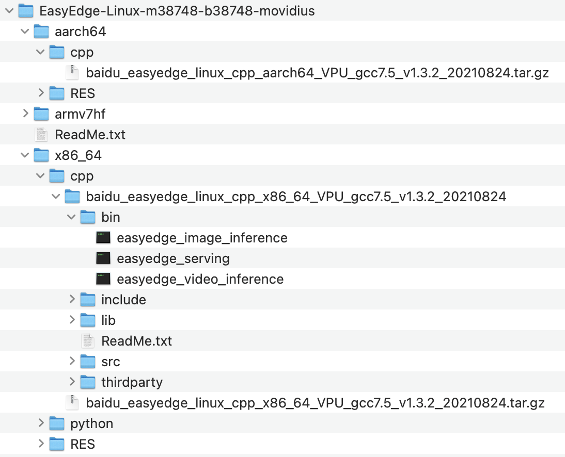This screenshot has height=457, width=565.
Task: Click the cpp folder icon under aarch64
Action: click(x=57, y=52)
